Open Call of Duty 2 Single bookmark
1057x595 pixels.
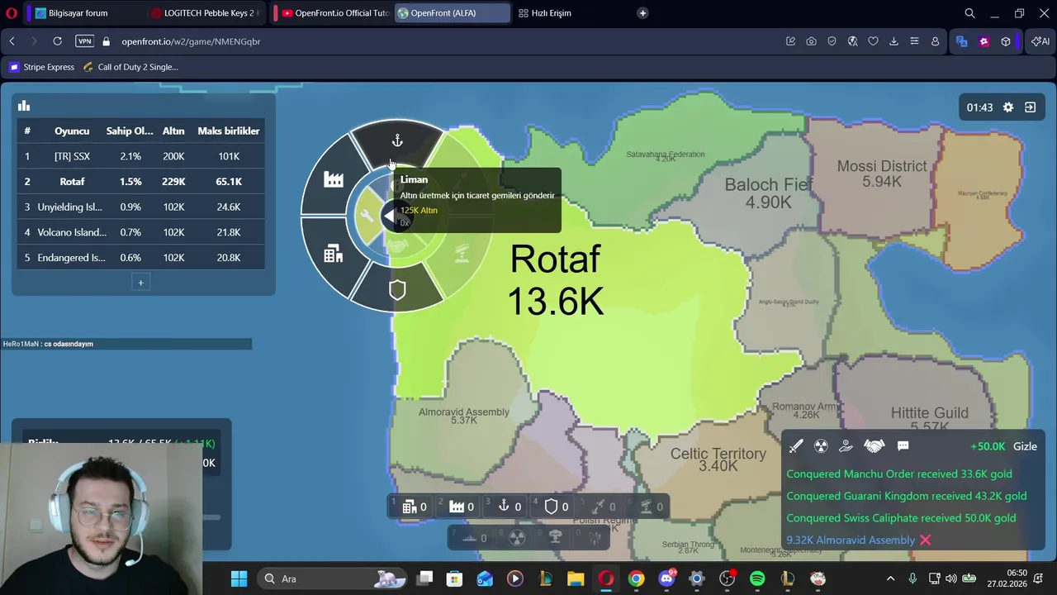pyautogui.click(x=130, y=67)
